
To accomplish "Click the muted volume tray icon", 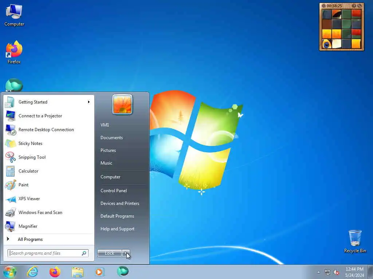I will coord(336,272).
